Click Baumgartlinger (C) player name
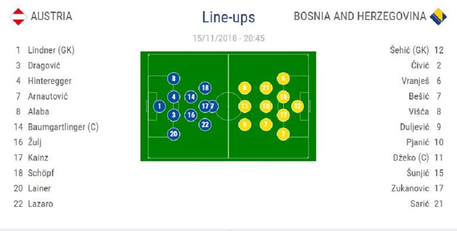The width and height of the screenshot is (457, 231). [63, 127]
